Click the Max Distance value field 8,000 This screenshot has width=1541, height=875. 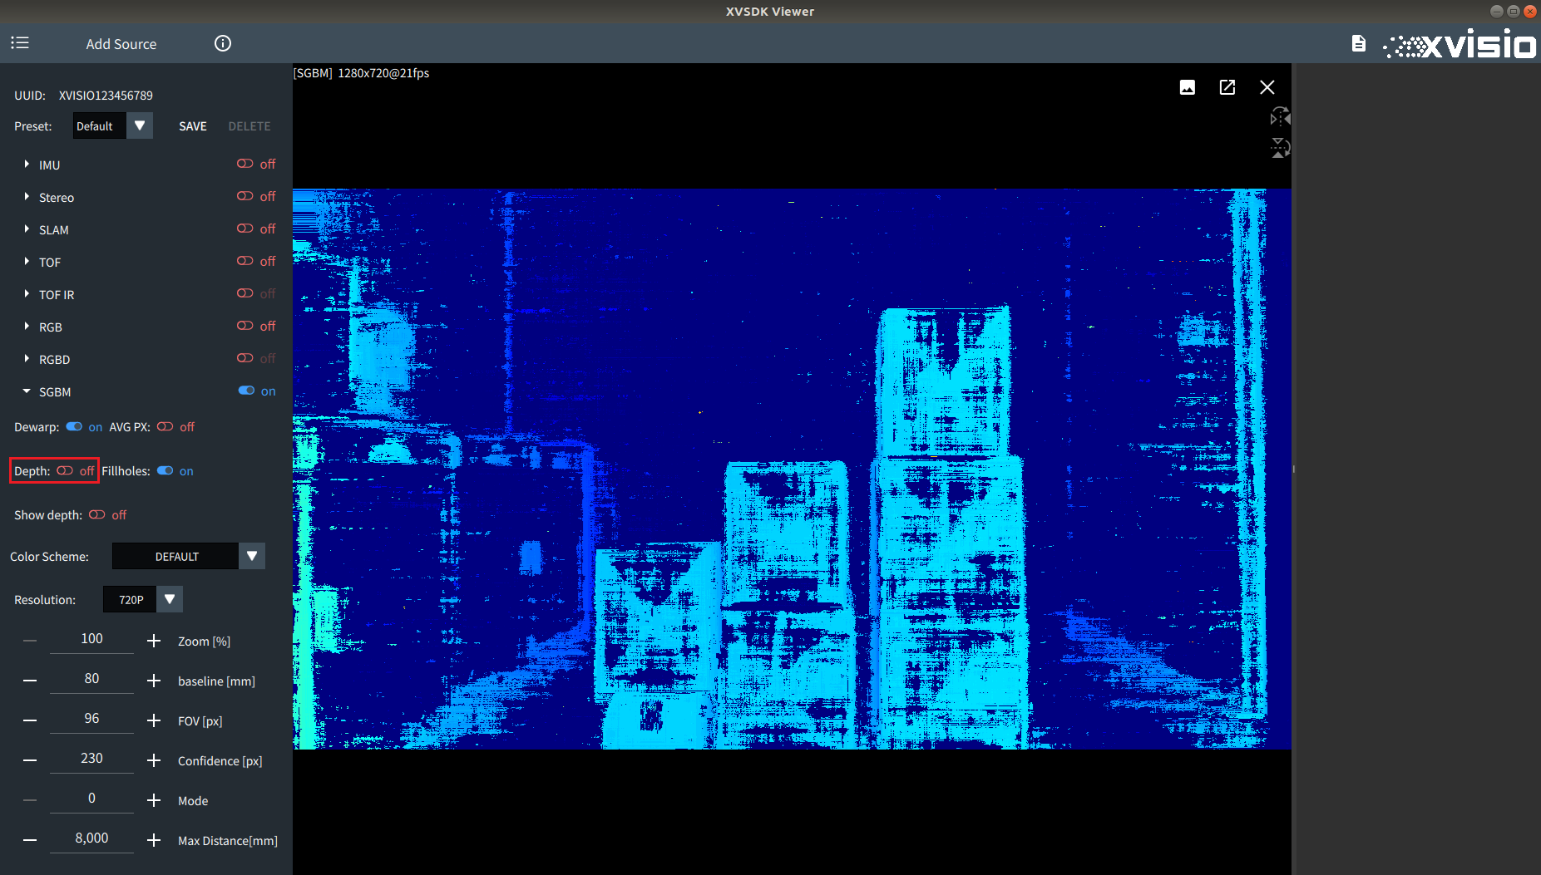tap(91, 838)
